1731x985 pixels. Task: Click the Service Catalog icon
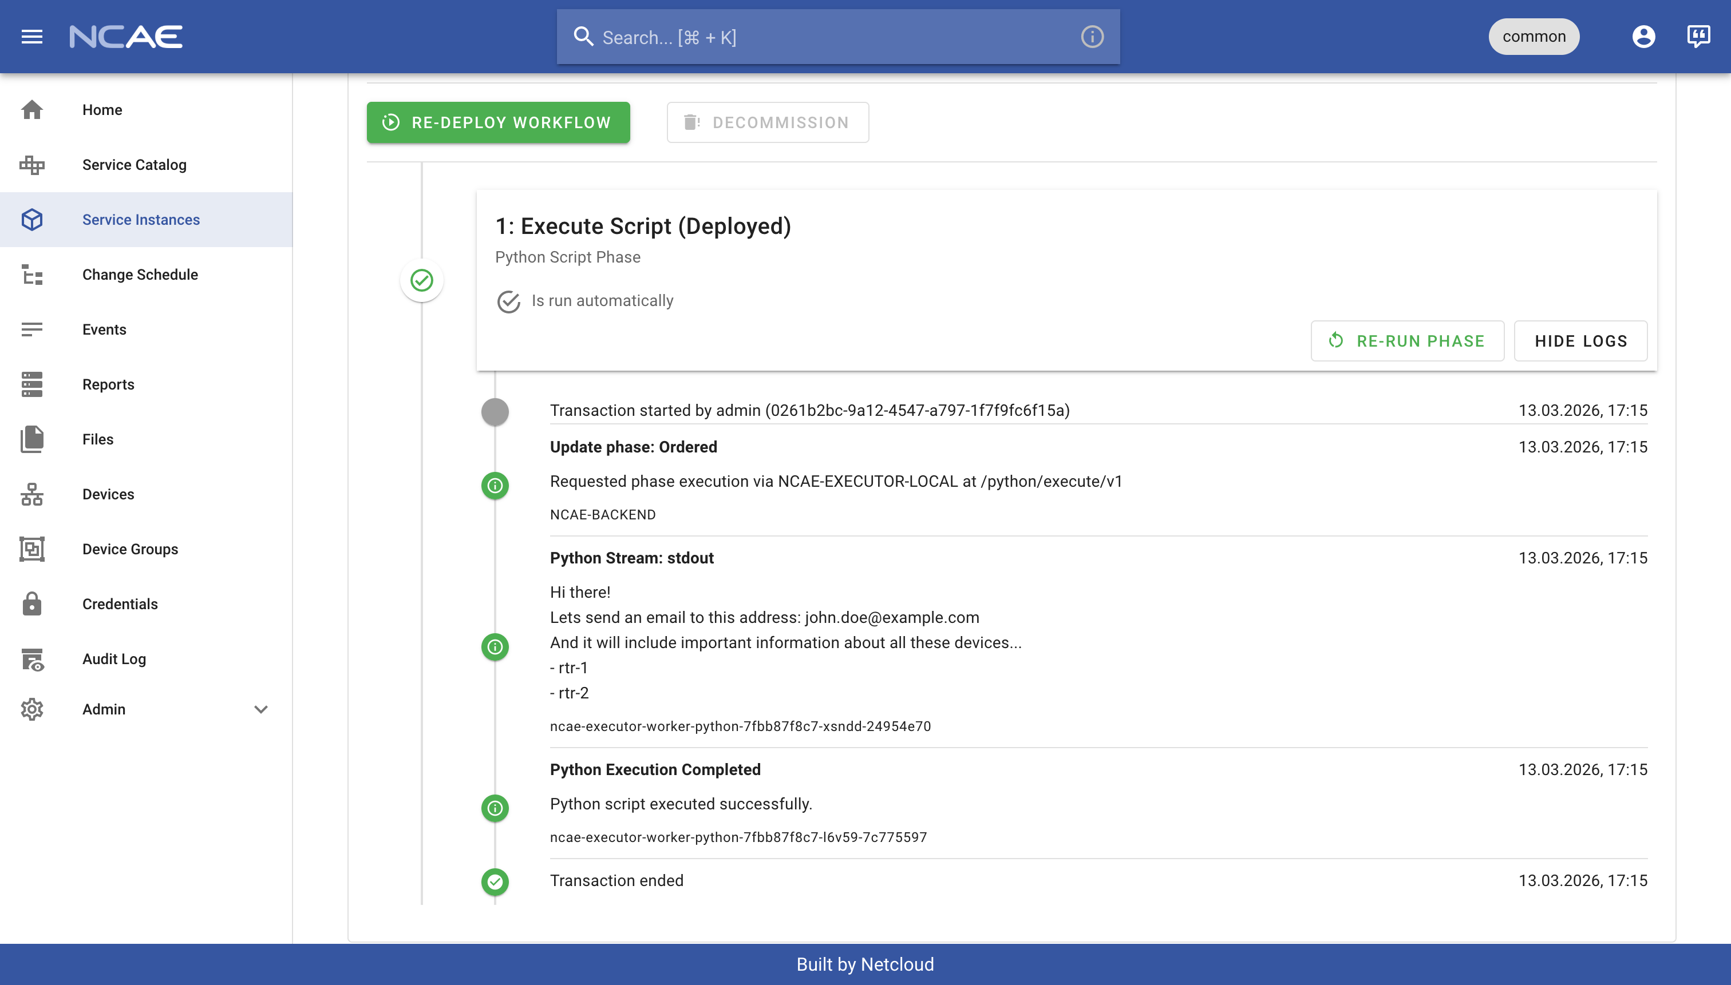(32, 164)
